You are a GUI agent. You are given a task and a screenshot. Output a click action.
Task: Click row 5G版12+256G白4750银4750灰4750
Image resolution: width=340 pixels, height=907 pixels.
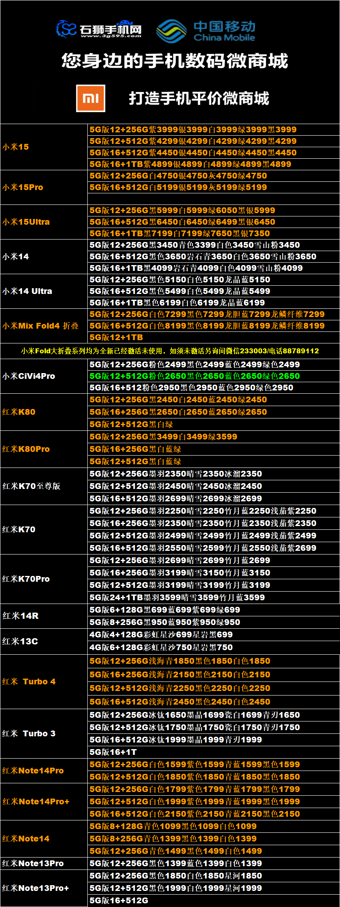pyautogui.click(x=213, y=176)
